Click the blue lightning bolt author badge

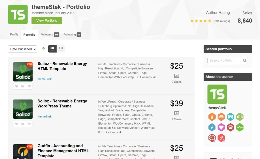click(212, 127)
